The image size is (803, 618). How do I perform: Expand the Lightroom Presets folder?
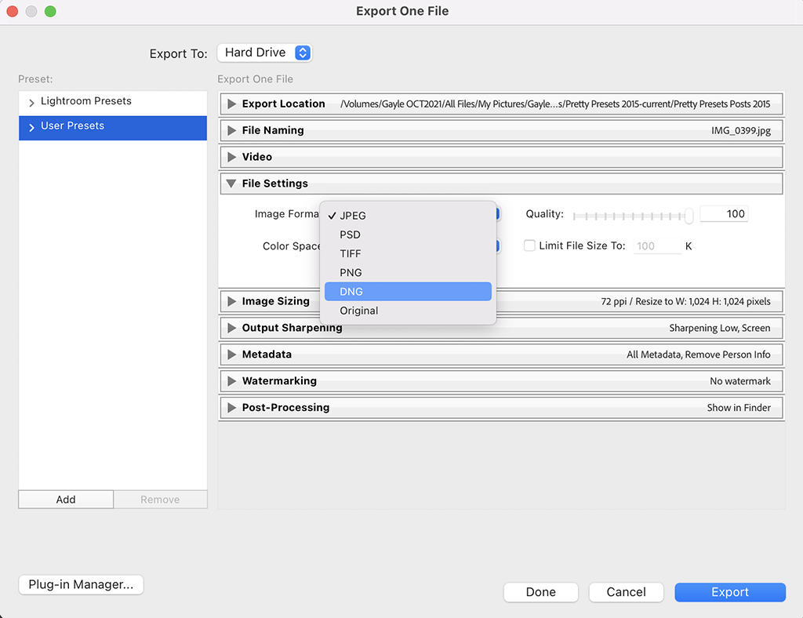click(30, 101)
